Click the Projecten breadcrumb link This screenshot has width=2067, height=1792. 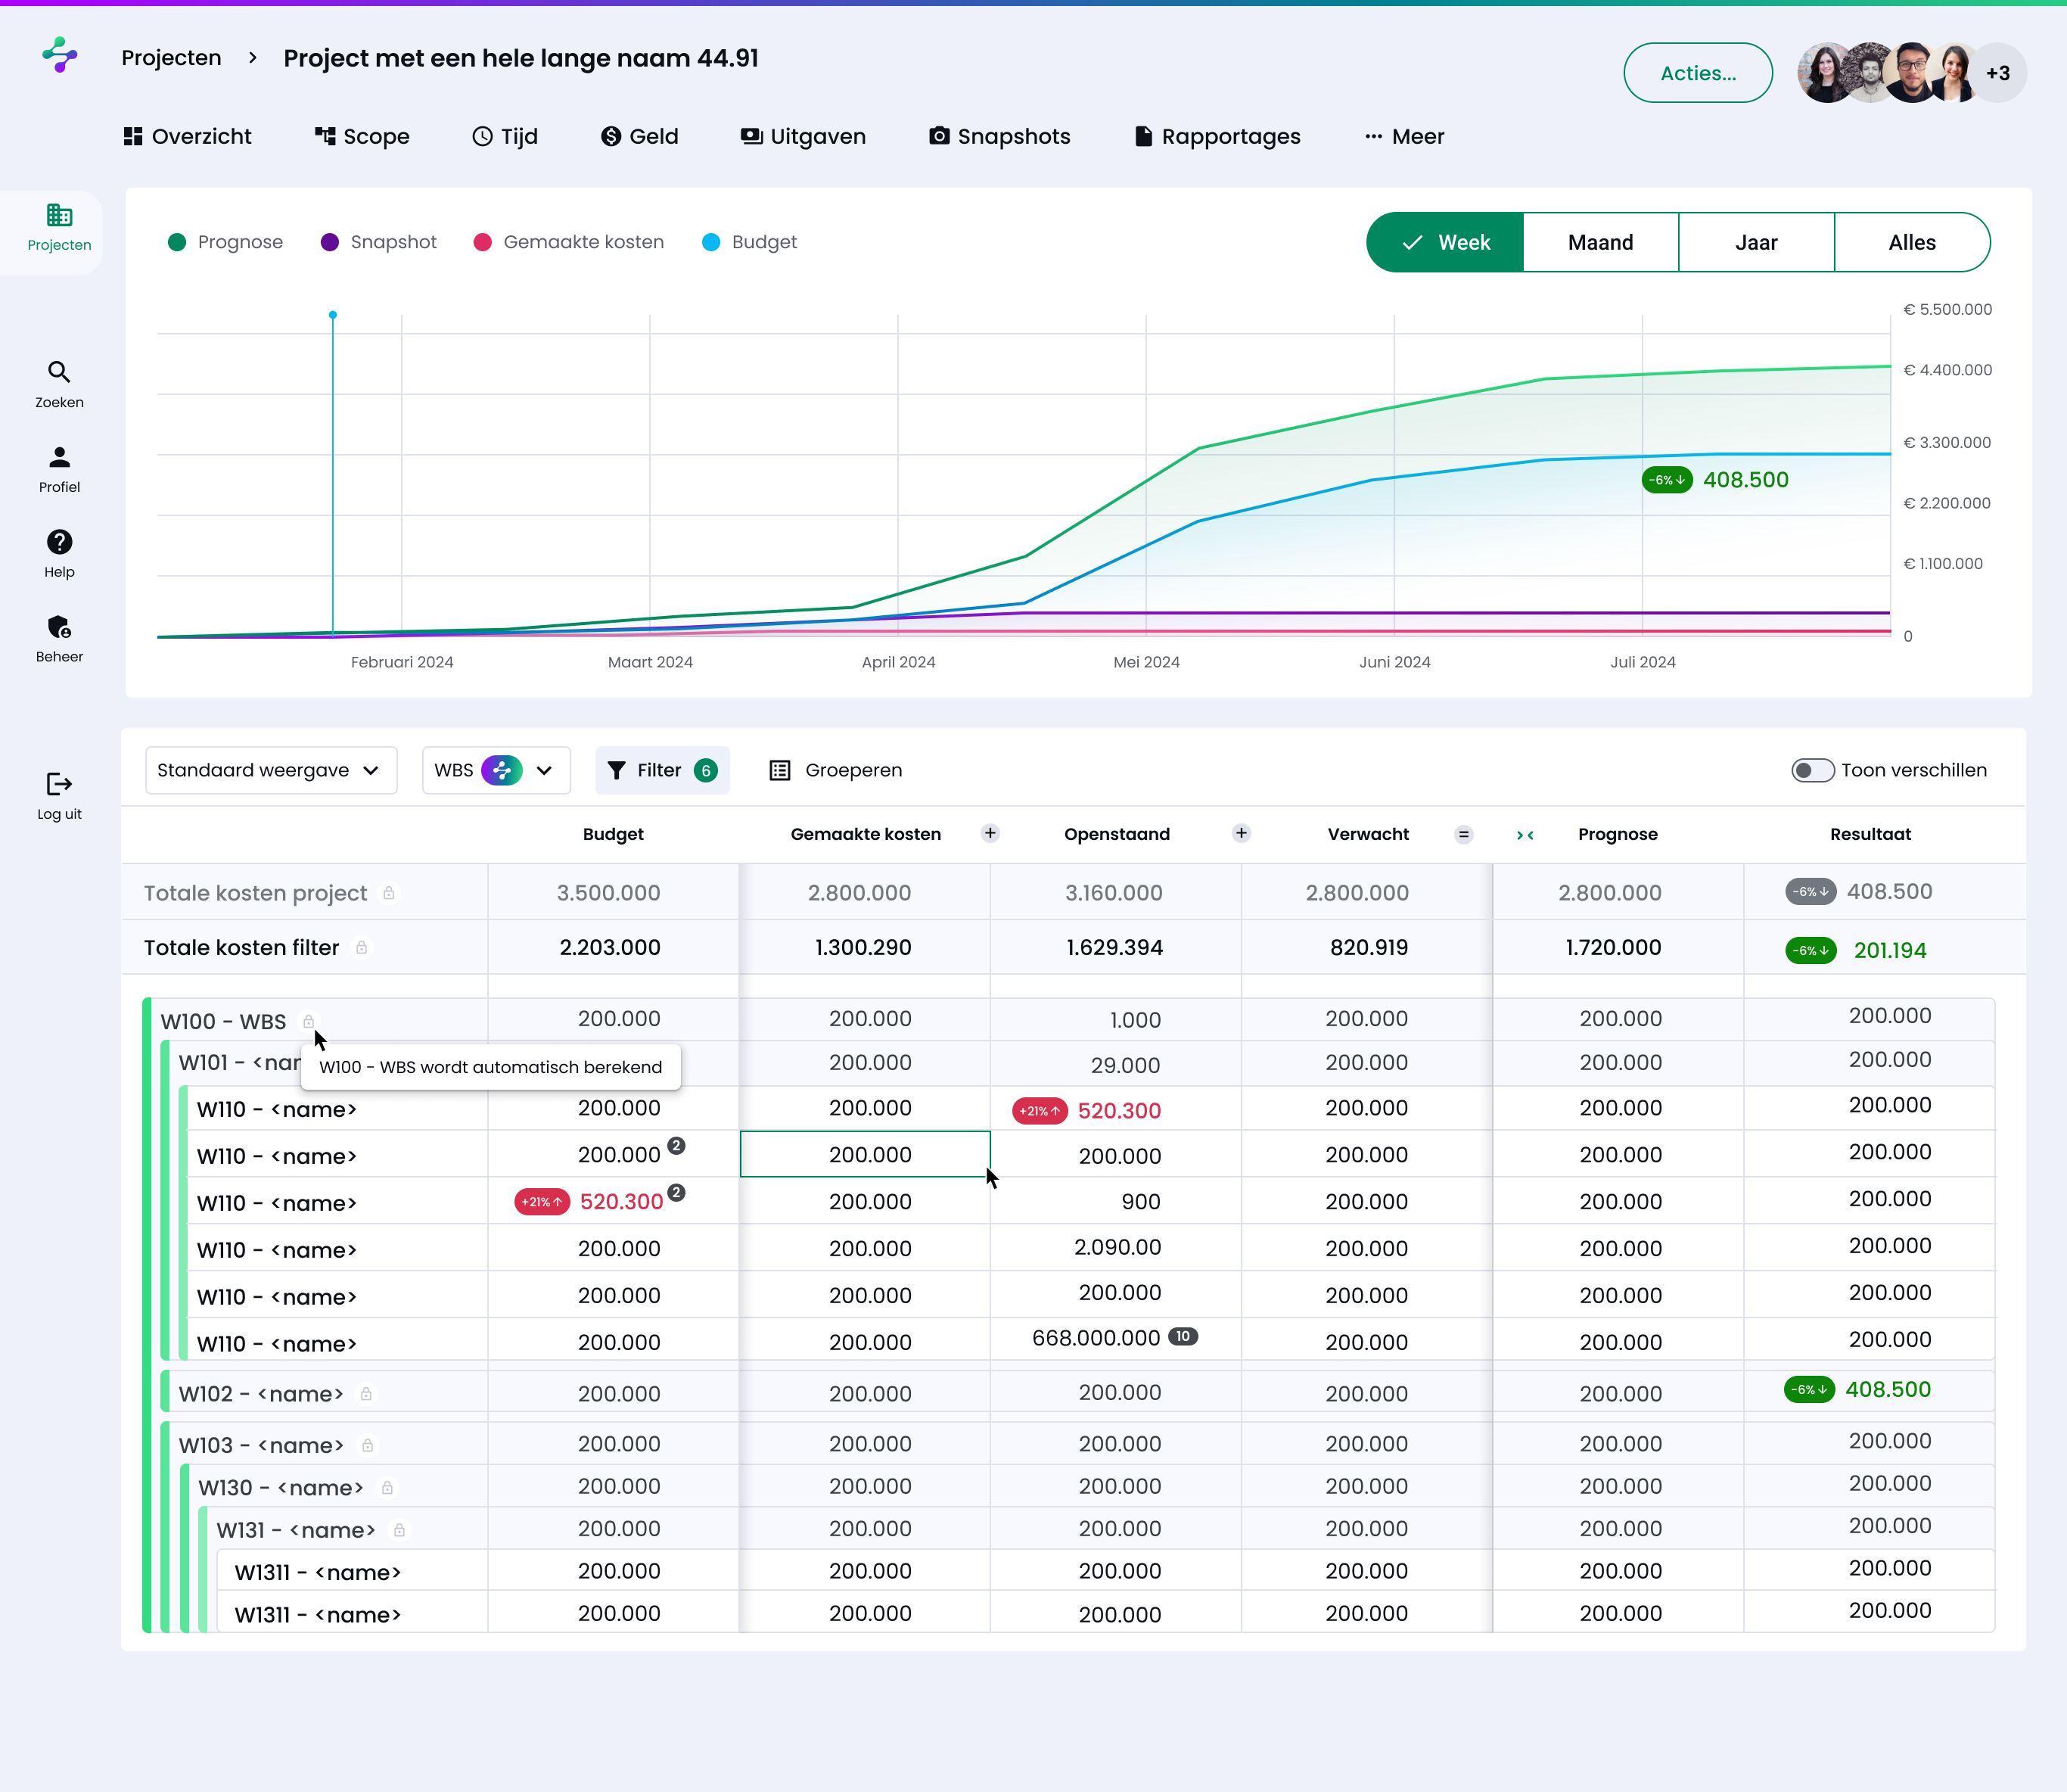tap(171, 57)
